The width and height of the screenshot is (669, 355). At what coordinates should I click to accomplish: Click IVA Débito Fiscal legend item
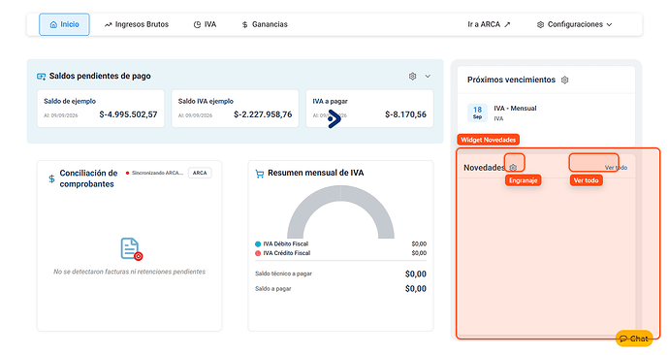point(281,244)
